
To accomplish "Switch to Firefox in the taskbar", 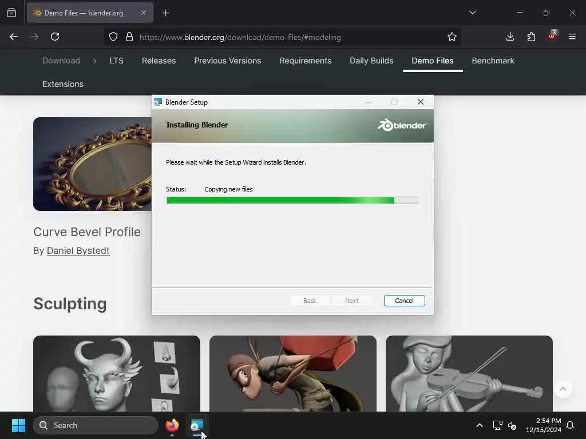I will (172, 425).
